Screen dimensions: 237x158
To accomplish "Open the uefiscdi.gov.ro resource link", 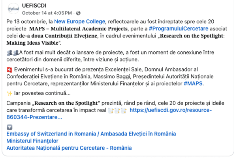I will (x=171, y=110).
